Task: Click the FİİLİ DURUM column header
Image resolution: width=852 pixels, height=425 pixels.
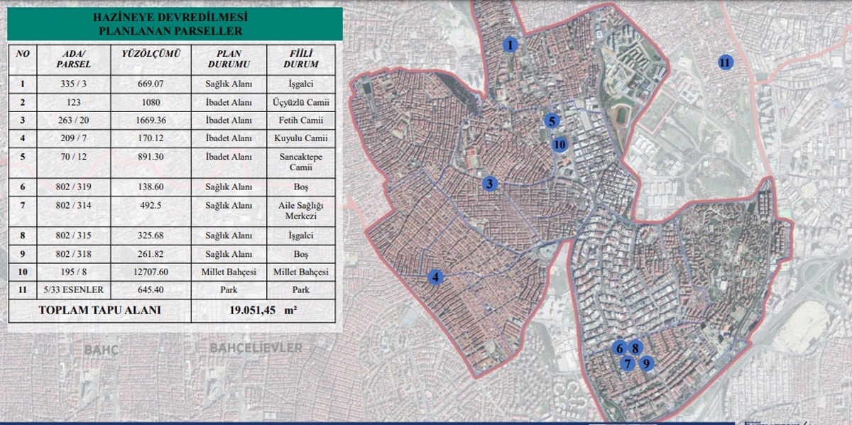Action: click(301, 59)
